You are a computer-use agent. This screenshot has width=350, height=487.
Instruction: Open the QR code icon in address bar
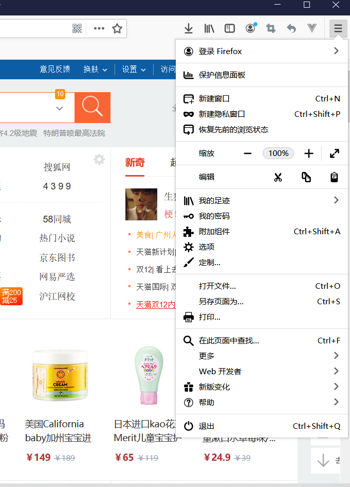77,28
